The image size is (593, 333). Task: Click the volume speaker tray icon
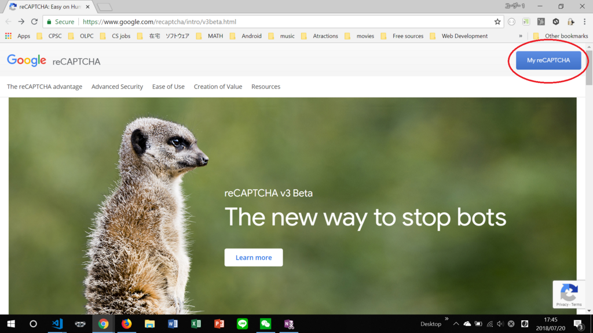coord(500,324)
